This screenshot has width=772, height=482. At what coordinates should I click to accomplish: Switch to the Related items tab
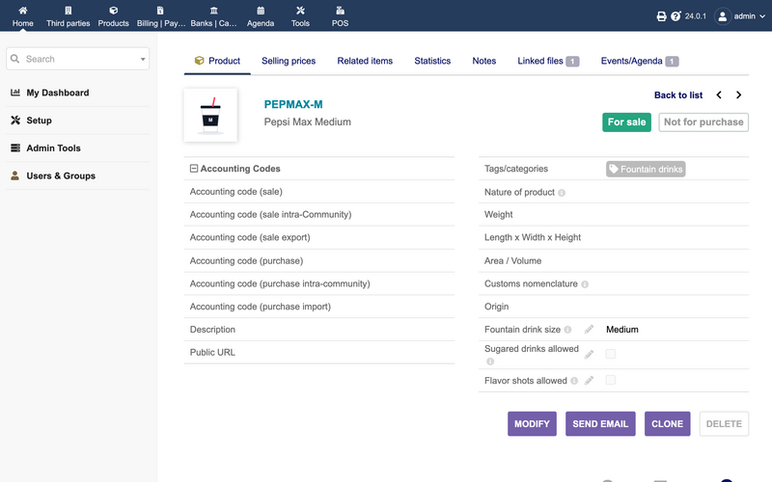click(x=365, y=61)
